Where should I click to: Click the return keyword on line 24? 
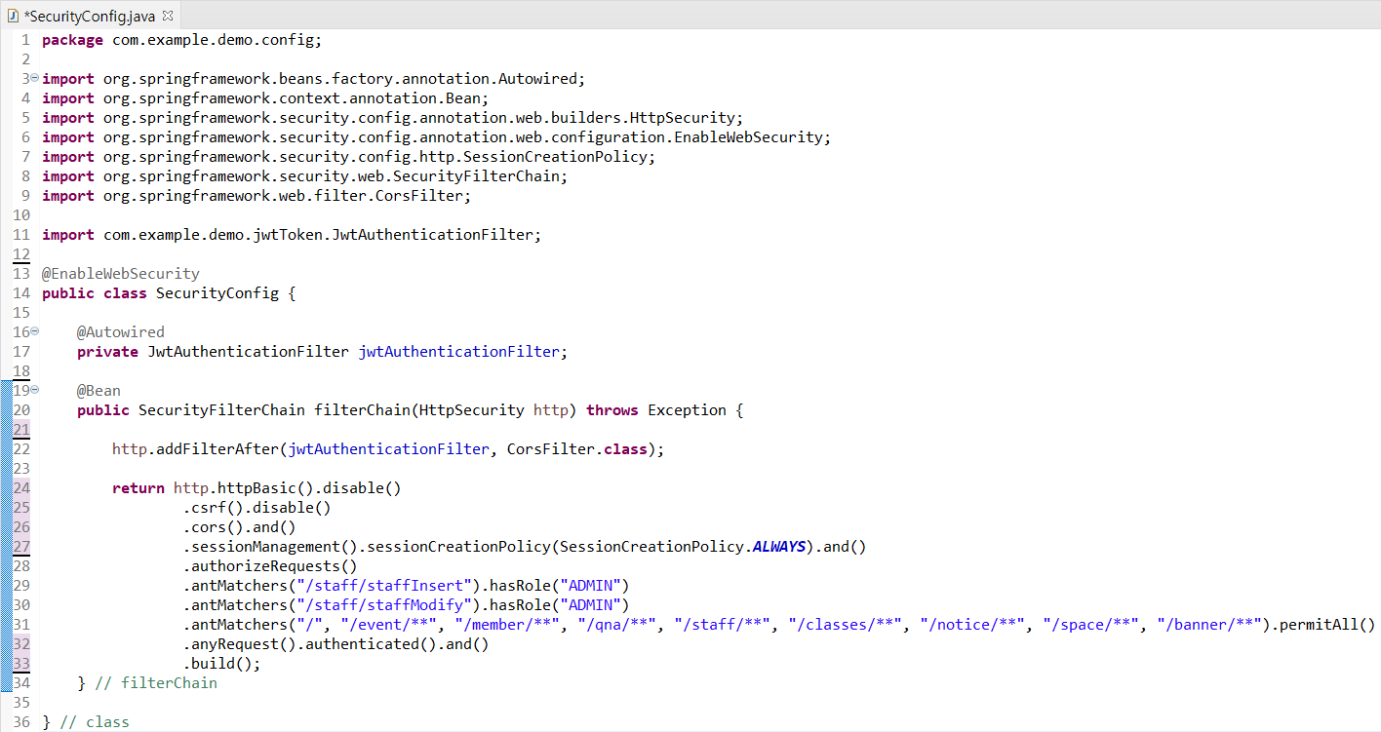(138, 488)
